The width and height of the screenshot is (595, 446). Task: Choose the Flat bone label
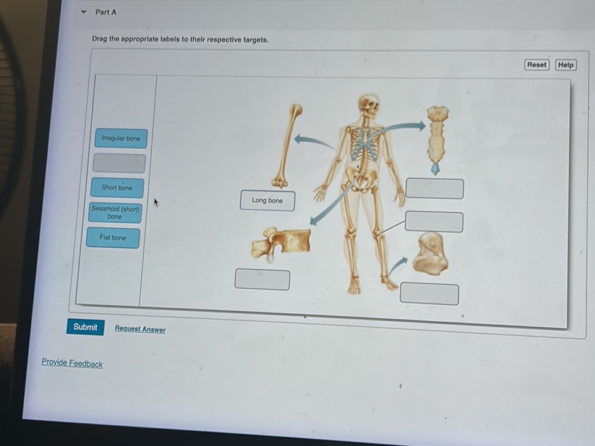click(113, 238)
